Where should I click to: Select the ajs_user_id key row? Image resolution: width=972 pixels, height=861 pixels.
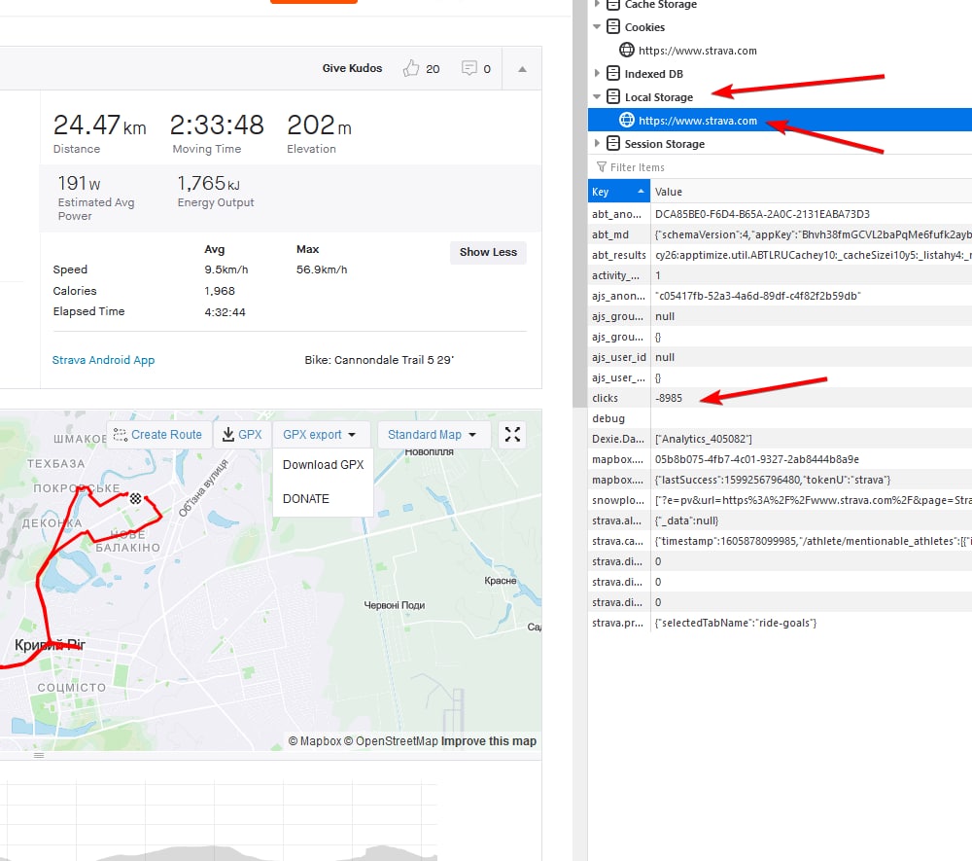(x=618, y=357)
